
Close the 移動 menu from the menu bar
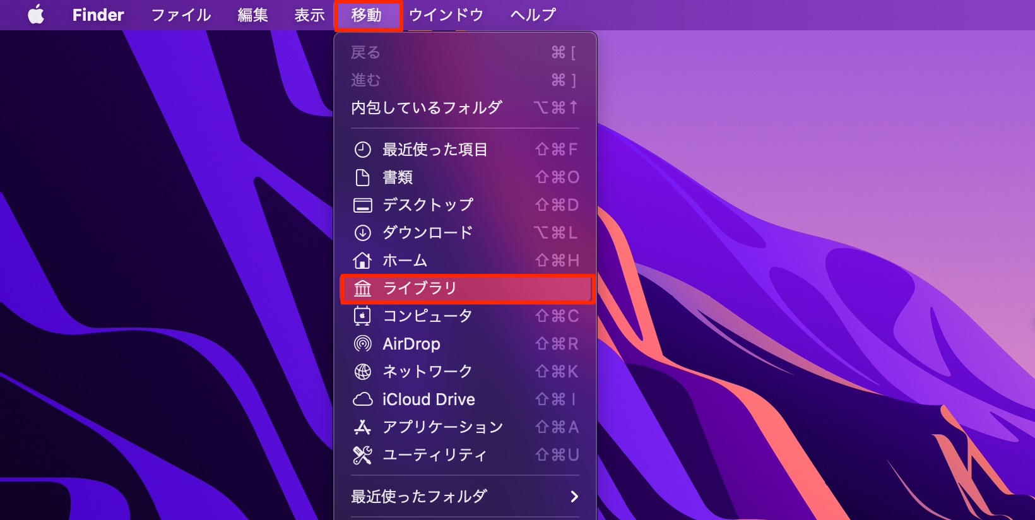point(368,15)
